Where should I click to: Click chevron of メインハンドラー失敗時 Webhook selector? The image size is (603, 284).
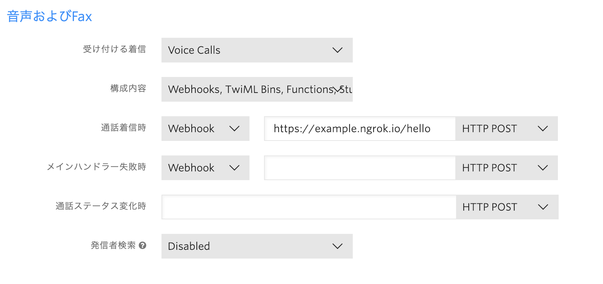[235, 168]
